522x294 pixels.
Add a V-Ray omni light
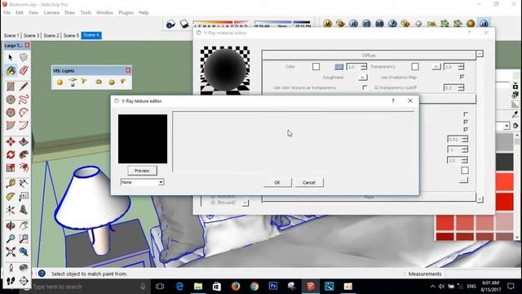[x=60, y=82]
